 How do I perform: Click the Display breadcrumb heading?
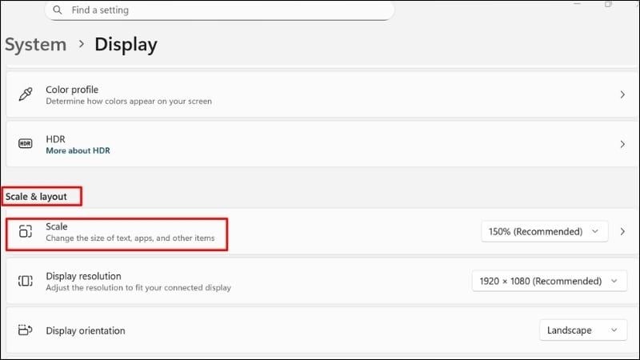tap(126, 45)
